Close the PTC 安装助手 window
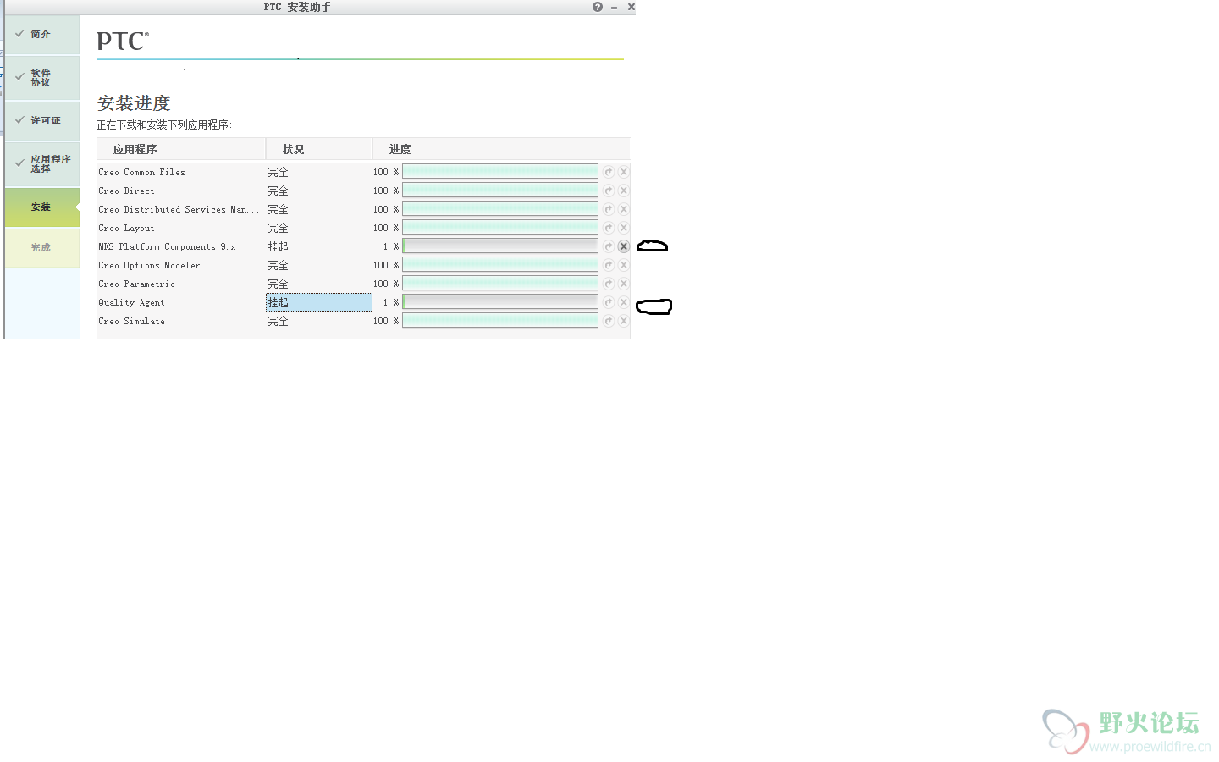1219x762 pixels. pos(631,7)
